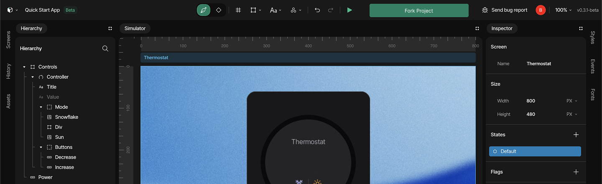Undo the last action

click(x=317, y=10)
